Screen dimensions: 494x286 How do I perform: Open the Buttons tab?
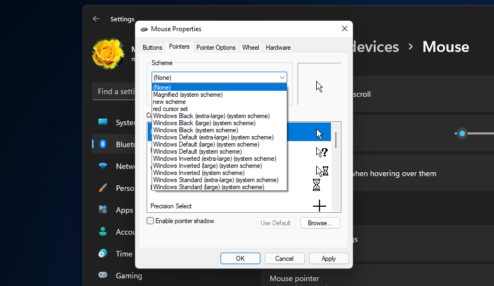pyautogui.click(x=152, y=48)
